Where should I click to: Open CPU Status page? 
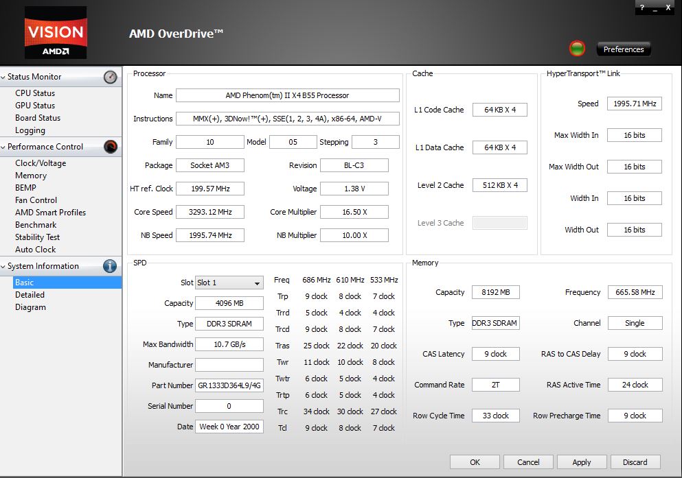(35, 93)
